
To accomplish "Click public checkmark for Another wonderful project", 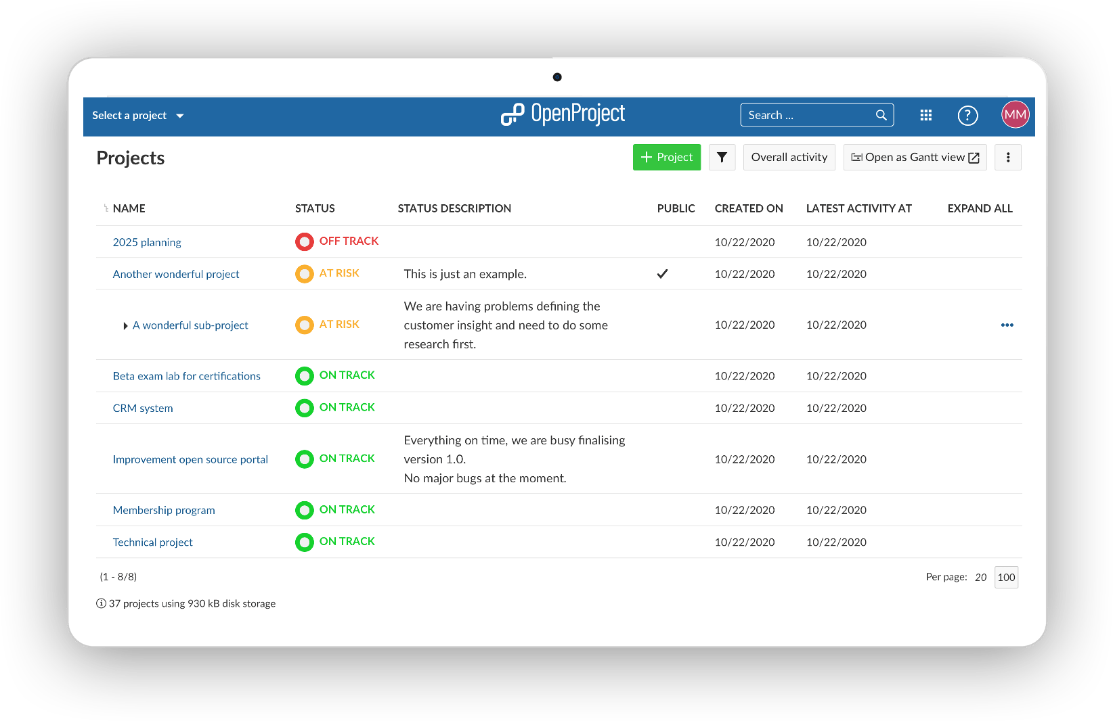I will pyautogui.click(x=662, y=274).
